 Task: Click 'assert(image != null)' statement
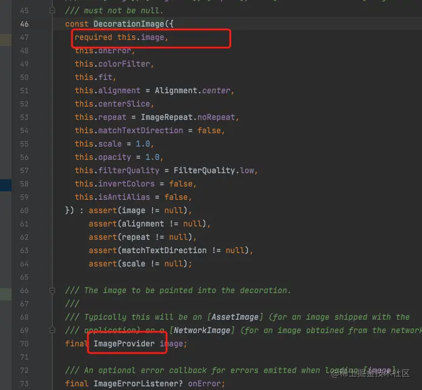click(x=138, y=211)
